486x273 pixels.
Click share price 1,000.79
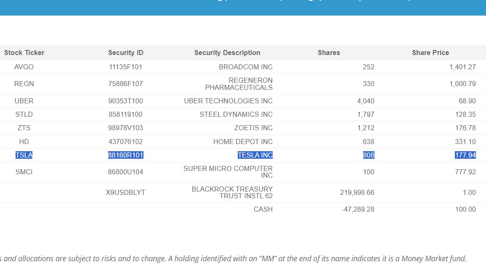click(462, 84)
